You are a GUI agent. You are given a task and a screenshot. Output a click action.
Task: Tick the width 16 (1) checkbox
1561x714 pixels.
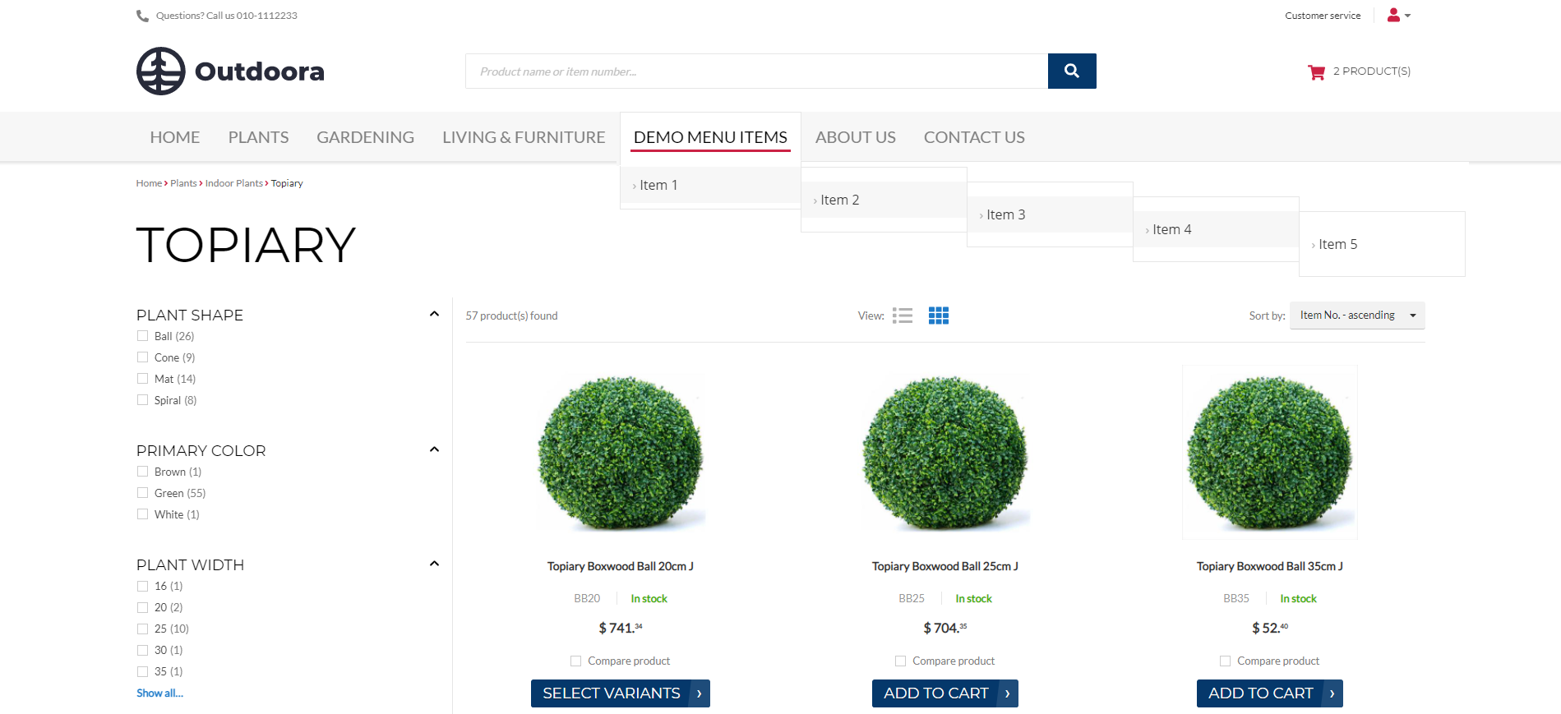click(x=142, y=586)
